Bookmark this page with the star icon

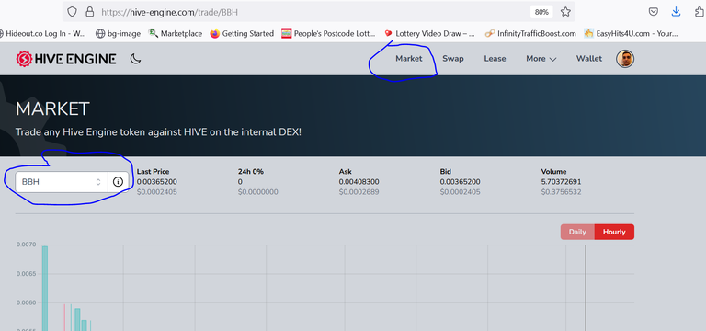click(565, 12)
